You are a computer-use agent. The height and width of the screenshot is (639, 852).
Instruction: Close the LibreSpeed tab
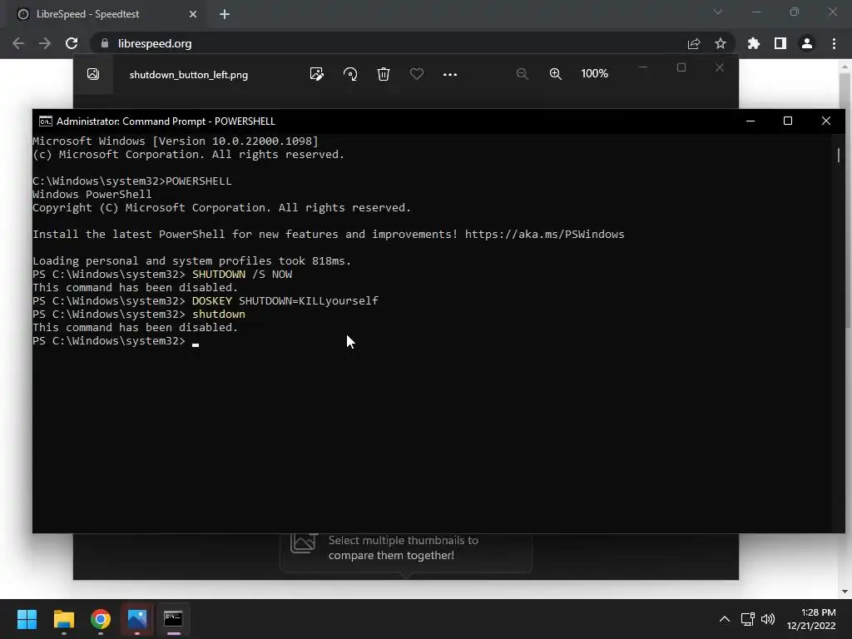coord(193,14)
